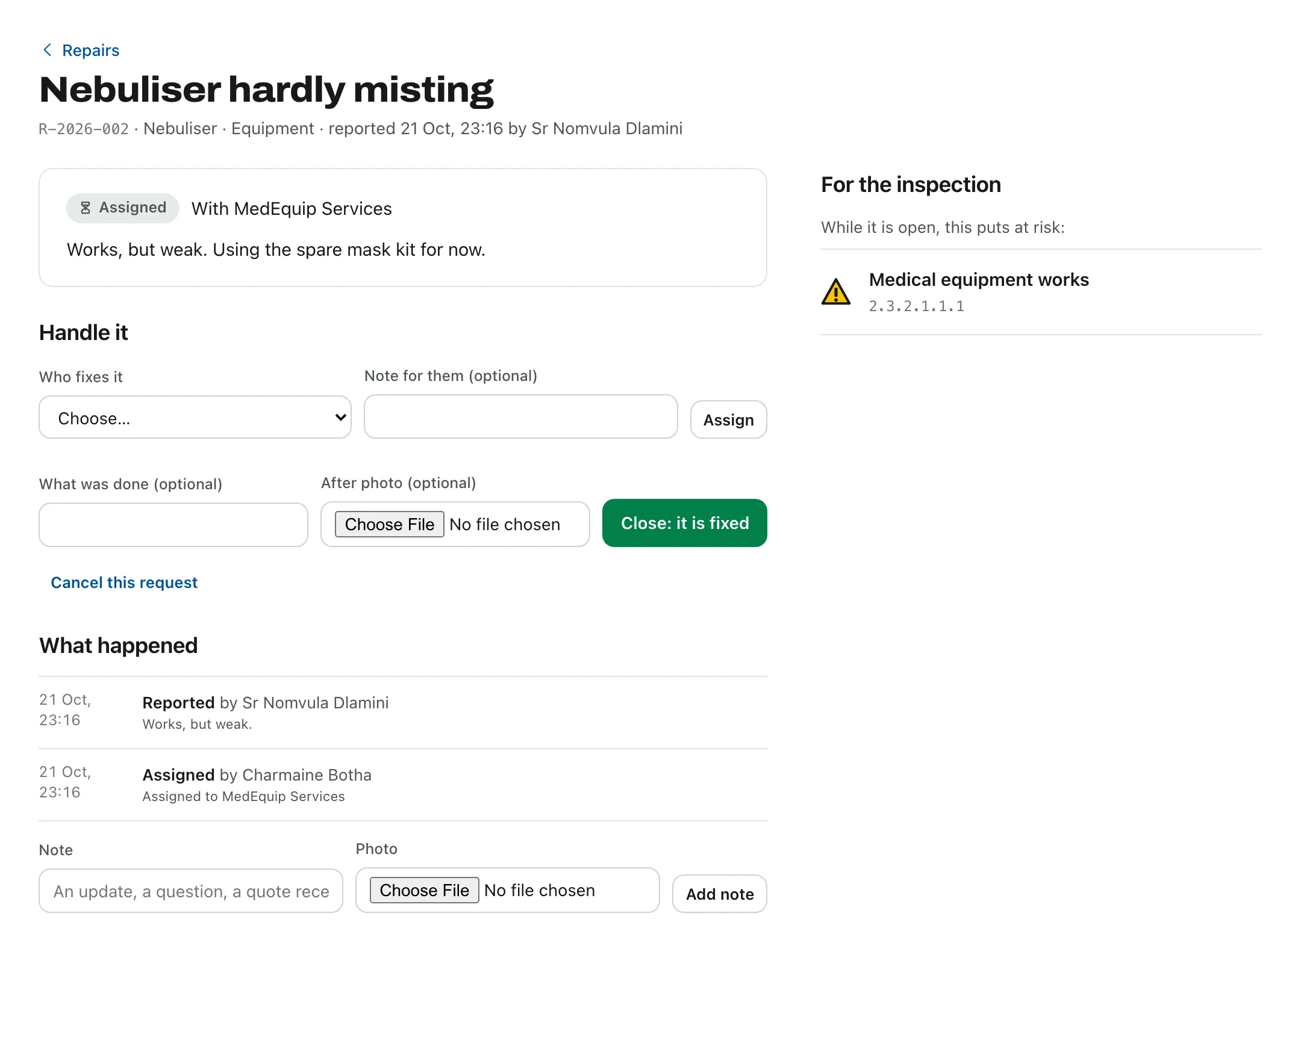Click the hourglass icon in Assigned badge
This screenshot has height=1058, width=1301.
[x=86, y=208]
